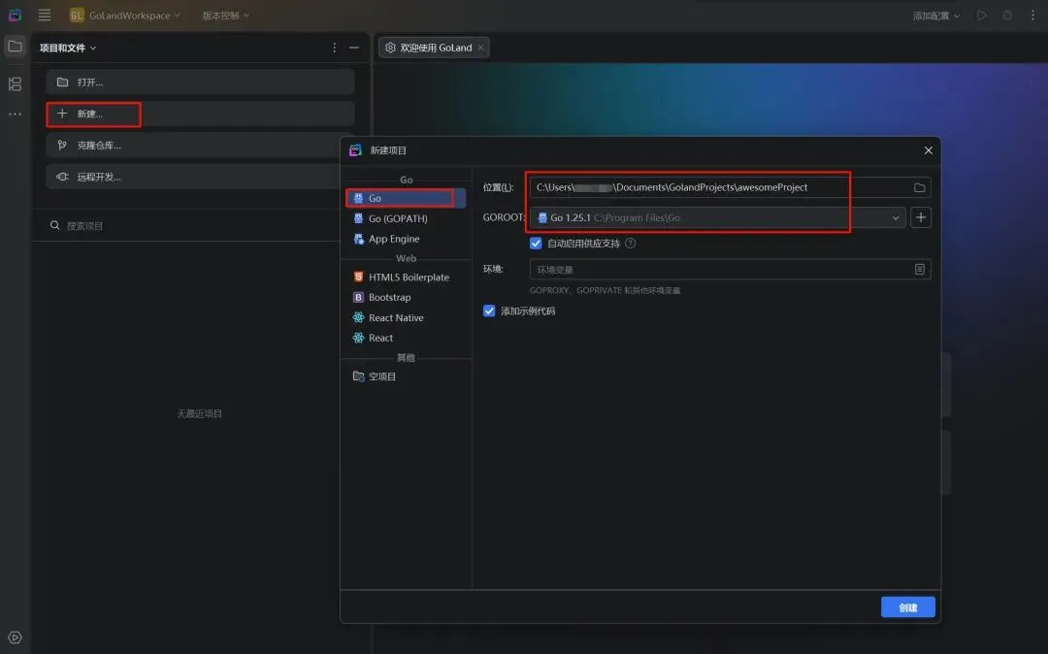
Task: Open environment variables editor icon
Action: coord(920,269)
